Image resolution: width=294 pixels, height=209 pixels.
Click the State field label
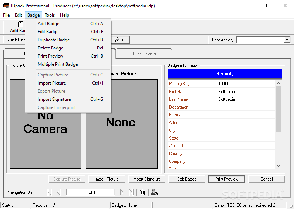(x=173, y=138)
